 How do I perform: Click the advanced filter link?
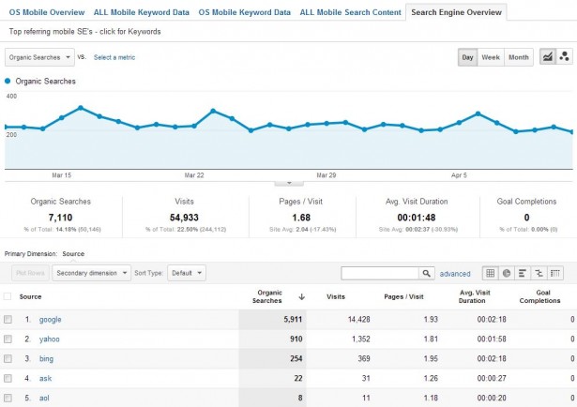click(x=455, y=274)
